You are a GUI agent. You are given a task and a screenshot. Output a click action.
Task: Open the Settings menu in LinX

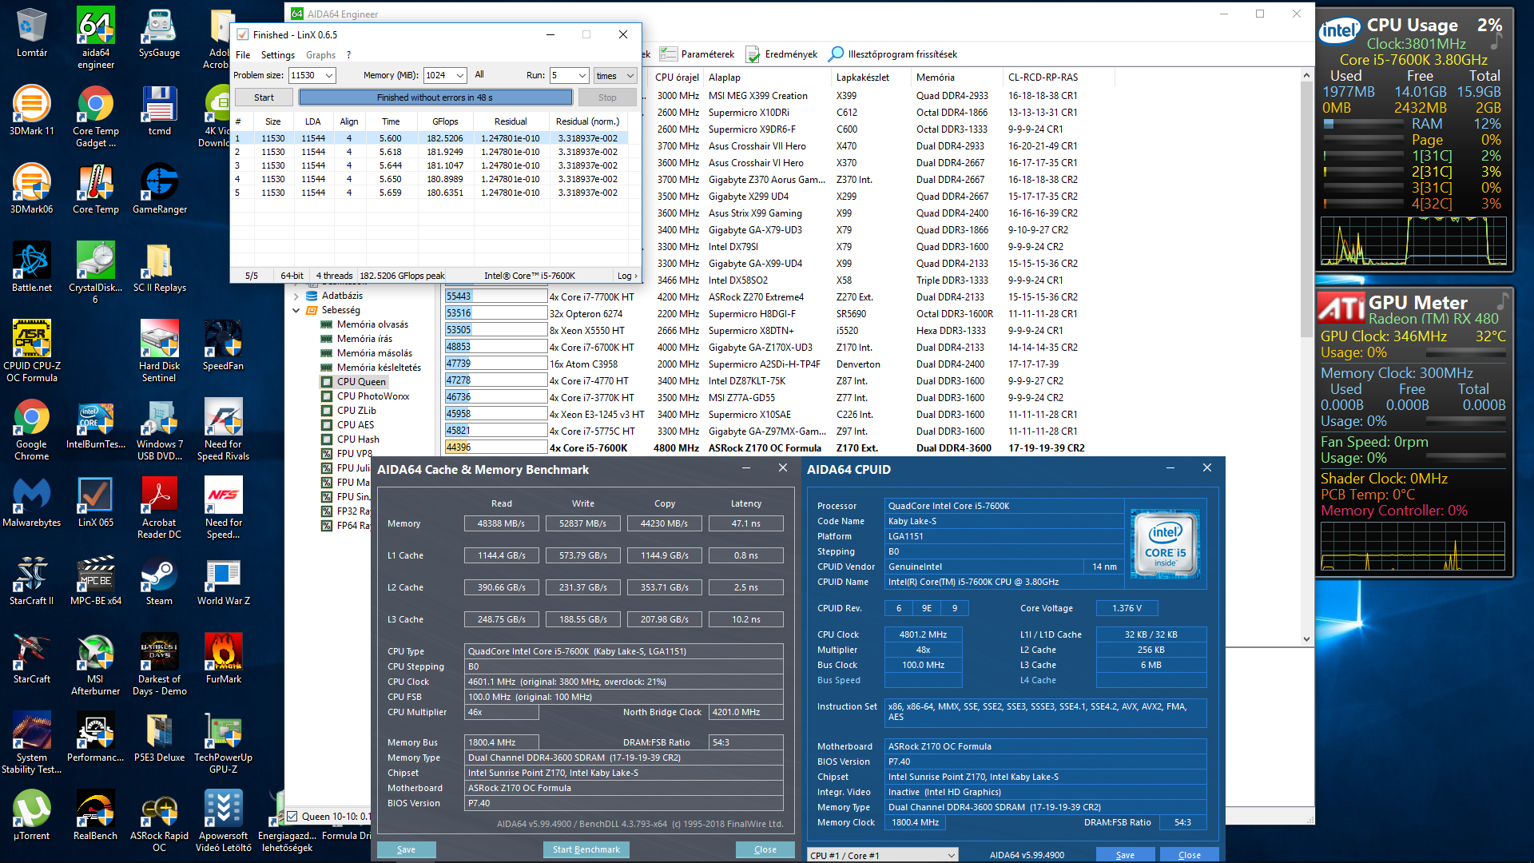[277, 55]
